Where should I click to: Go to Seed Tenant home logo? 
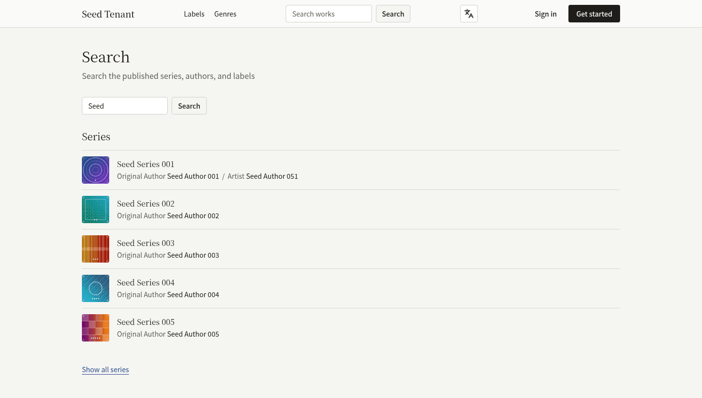point(108,14)
